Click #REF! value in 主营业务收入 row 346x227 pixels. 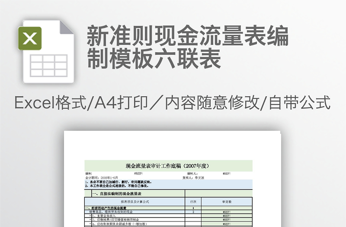(227, 216)
